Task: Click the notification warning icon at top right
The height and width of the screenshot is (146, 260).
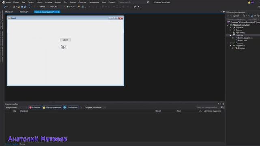Action: coord(249,2)
